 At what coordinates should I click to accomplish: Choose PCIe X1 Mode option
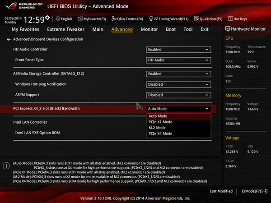[178, 122]
